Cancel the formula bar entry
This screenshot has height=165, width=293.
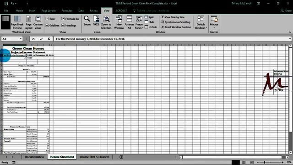tap(33, 39)
